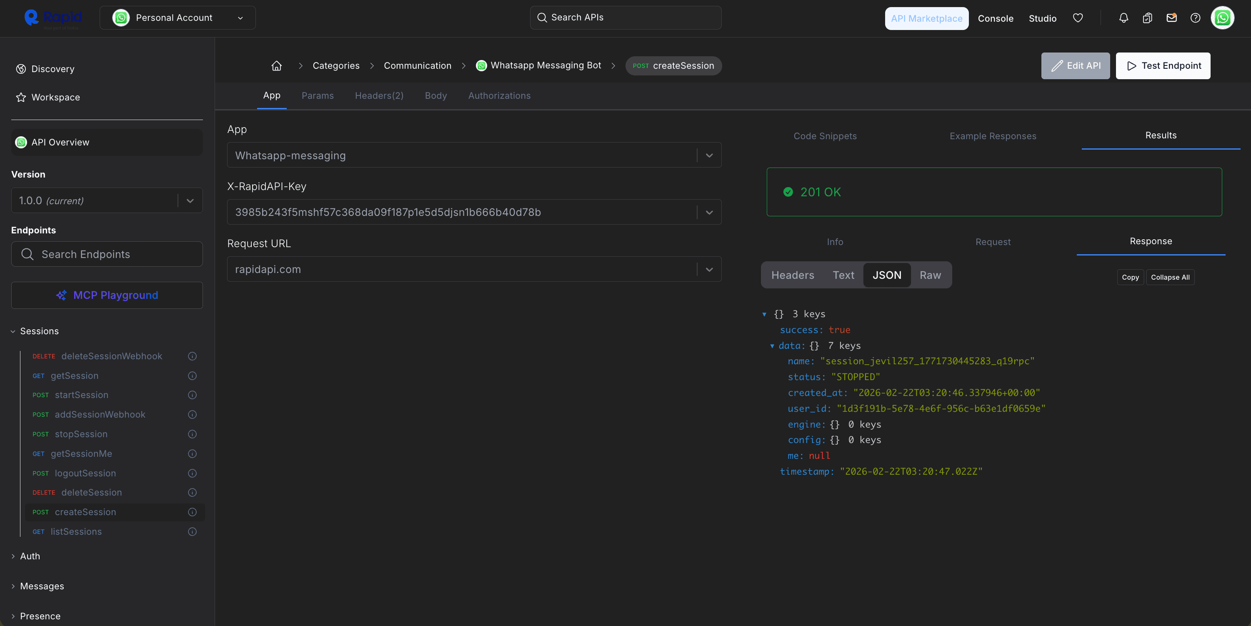The height and width of the screenshot is (626, 1251).
Task: Switch to Headers in the response viewer
Action: pos(793,275)
